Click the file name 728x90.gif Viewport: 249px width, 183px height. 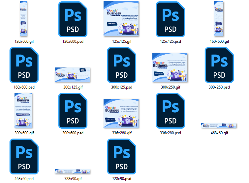(73, 179)
